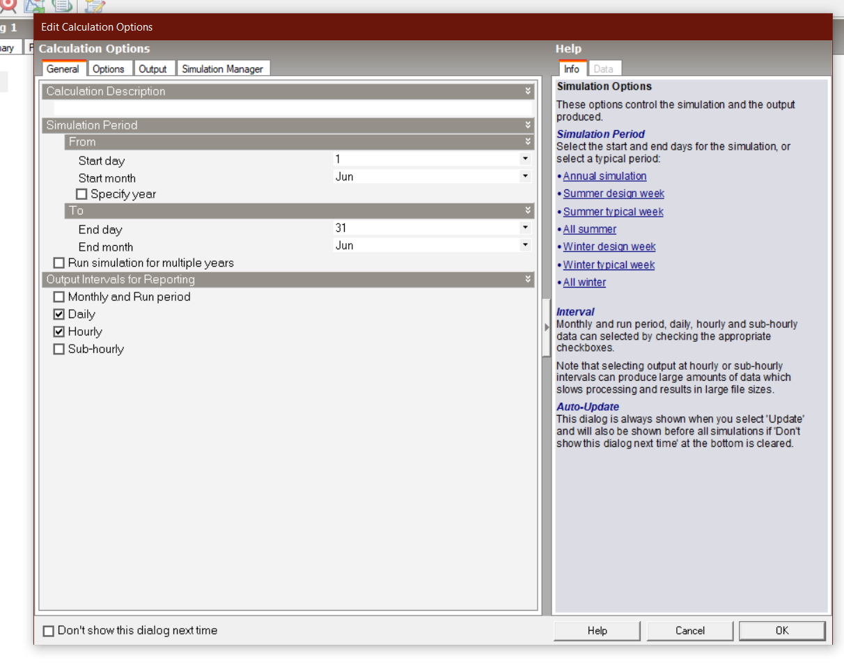Enable Monthly and Run period output
The height and width of the screenshot is (667, 844).
tap(59, 297)
